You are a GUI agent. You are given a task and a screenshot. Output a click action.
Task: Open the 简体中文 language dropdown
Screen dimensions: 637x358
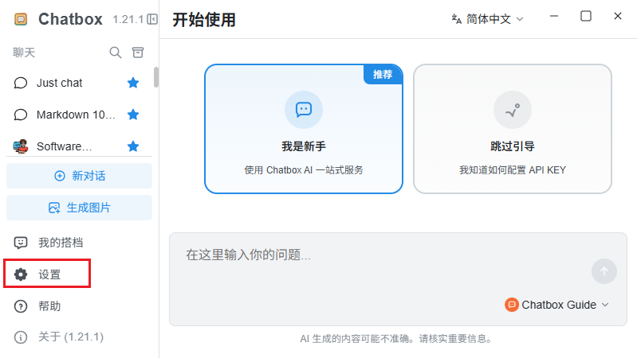(488, 19)
